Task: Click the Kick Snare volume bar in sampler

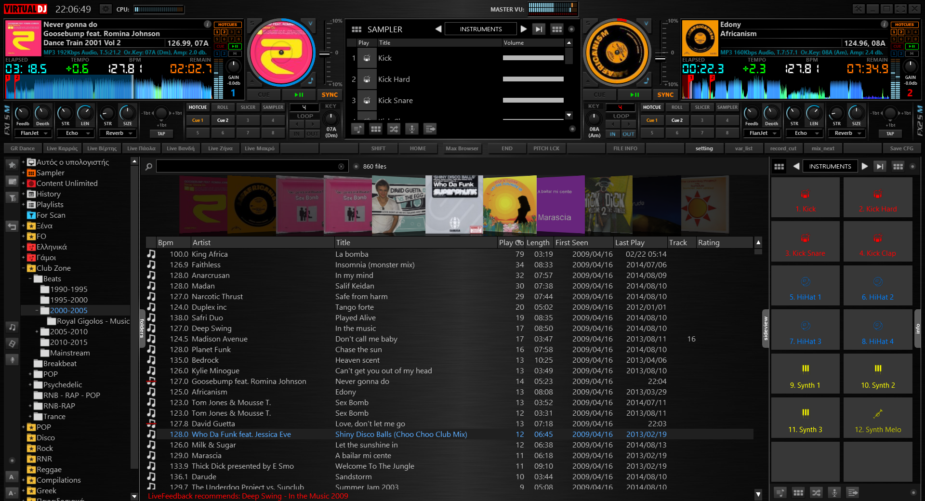Action: pyautogui.click(x=533, y=101)
